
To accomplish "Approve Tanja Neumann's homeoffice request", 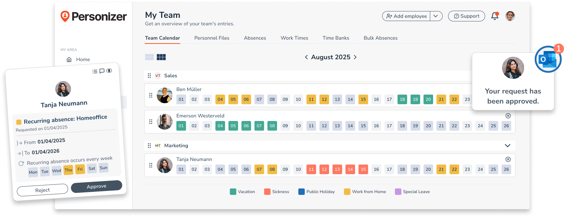I will point(97,186).
